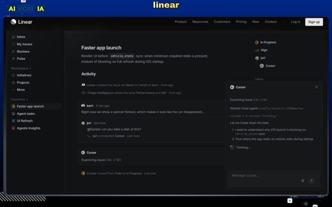
Task: Select the Projects icon in the sidebar
Action: [x=13, y=82]
